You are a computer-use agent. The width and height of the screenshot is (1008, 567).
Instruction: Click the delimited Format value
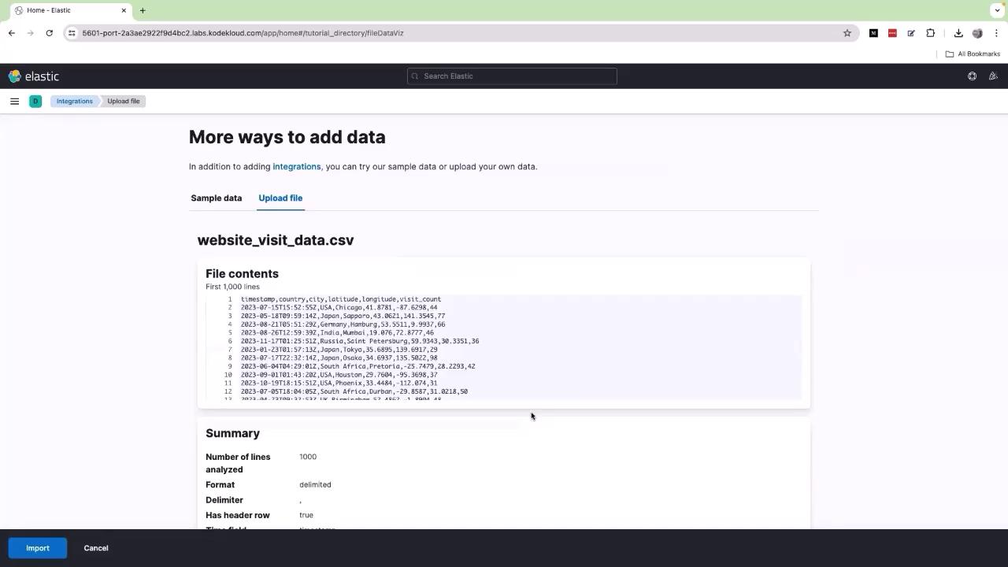coord(315,485)
